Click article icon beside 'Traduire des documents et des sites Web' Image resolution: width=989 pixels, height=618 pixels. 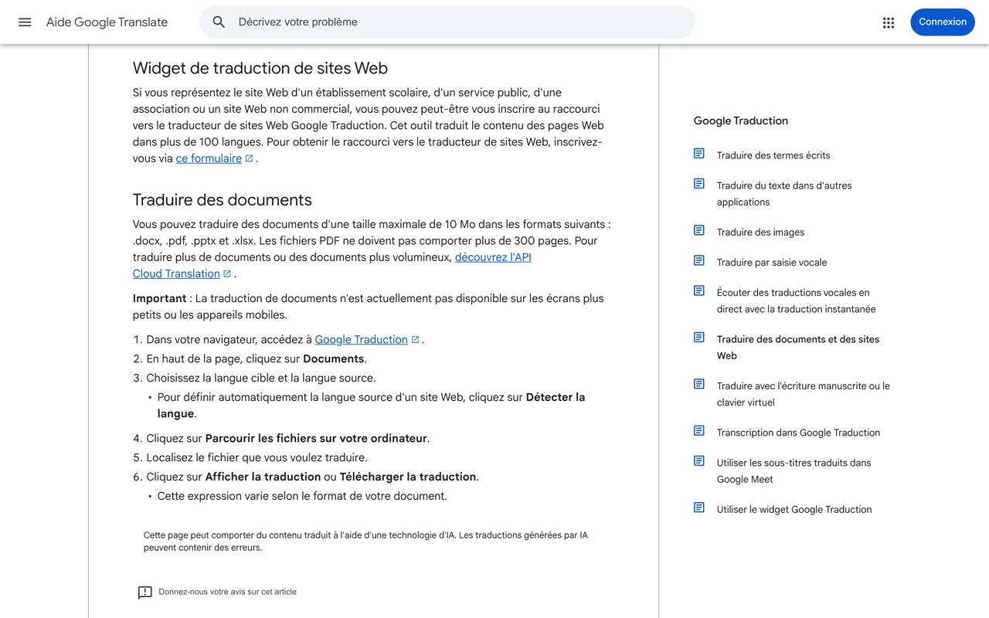tap(699, 338)
